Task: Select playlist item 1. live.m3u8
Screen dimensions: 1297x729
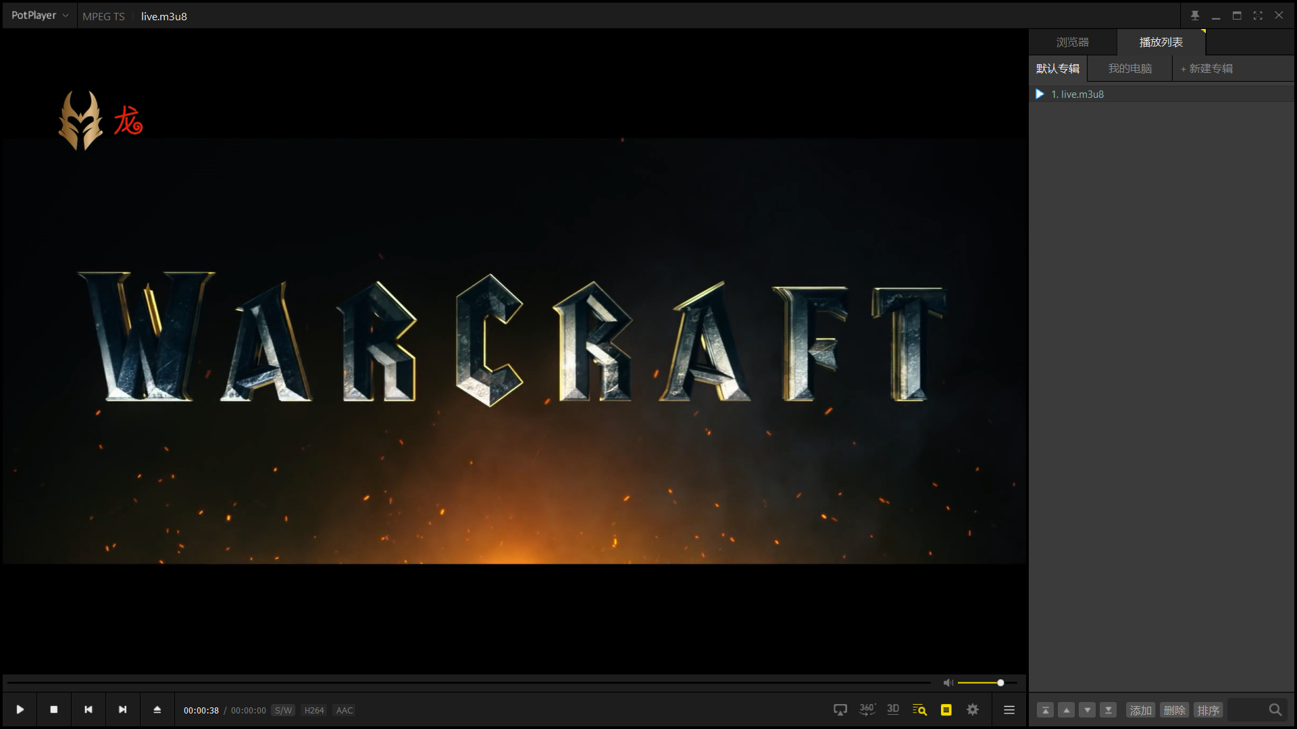Action: (1162, 94)
